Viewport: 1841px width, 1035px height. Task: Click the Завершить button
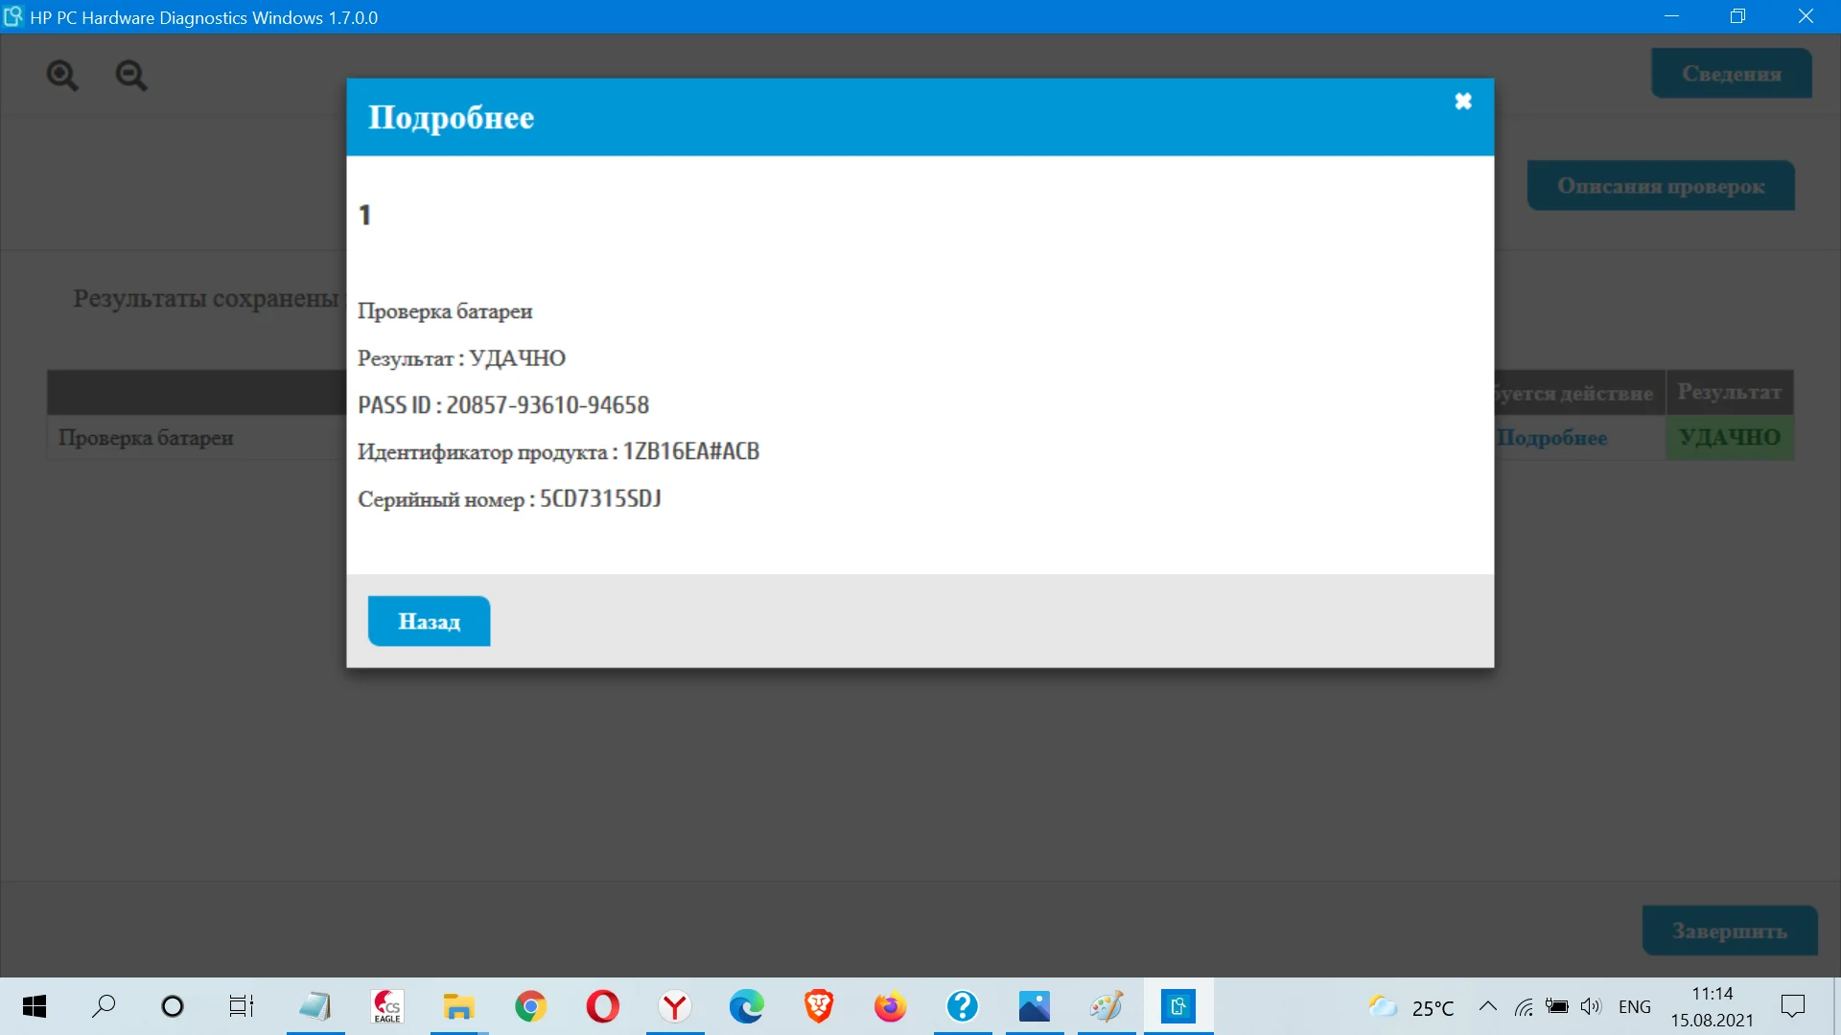(x=1729, y=931)
